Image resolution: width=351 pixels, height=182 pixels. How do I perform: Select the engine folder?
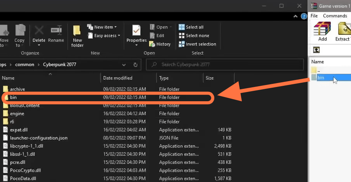[x=17, y=114]
